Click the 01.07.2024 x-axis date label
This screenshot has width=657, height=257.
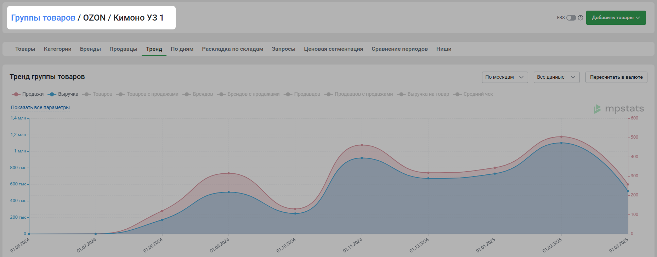(86, 245)
